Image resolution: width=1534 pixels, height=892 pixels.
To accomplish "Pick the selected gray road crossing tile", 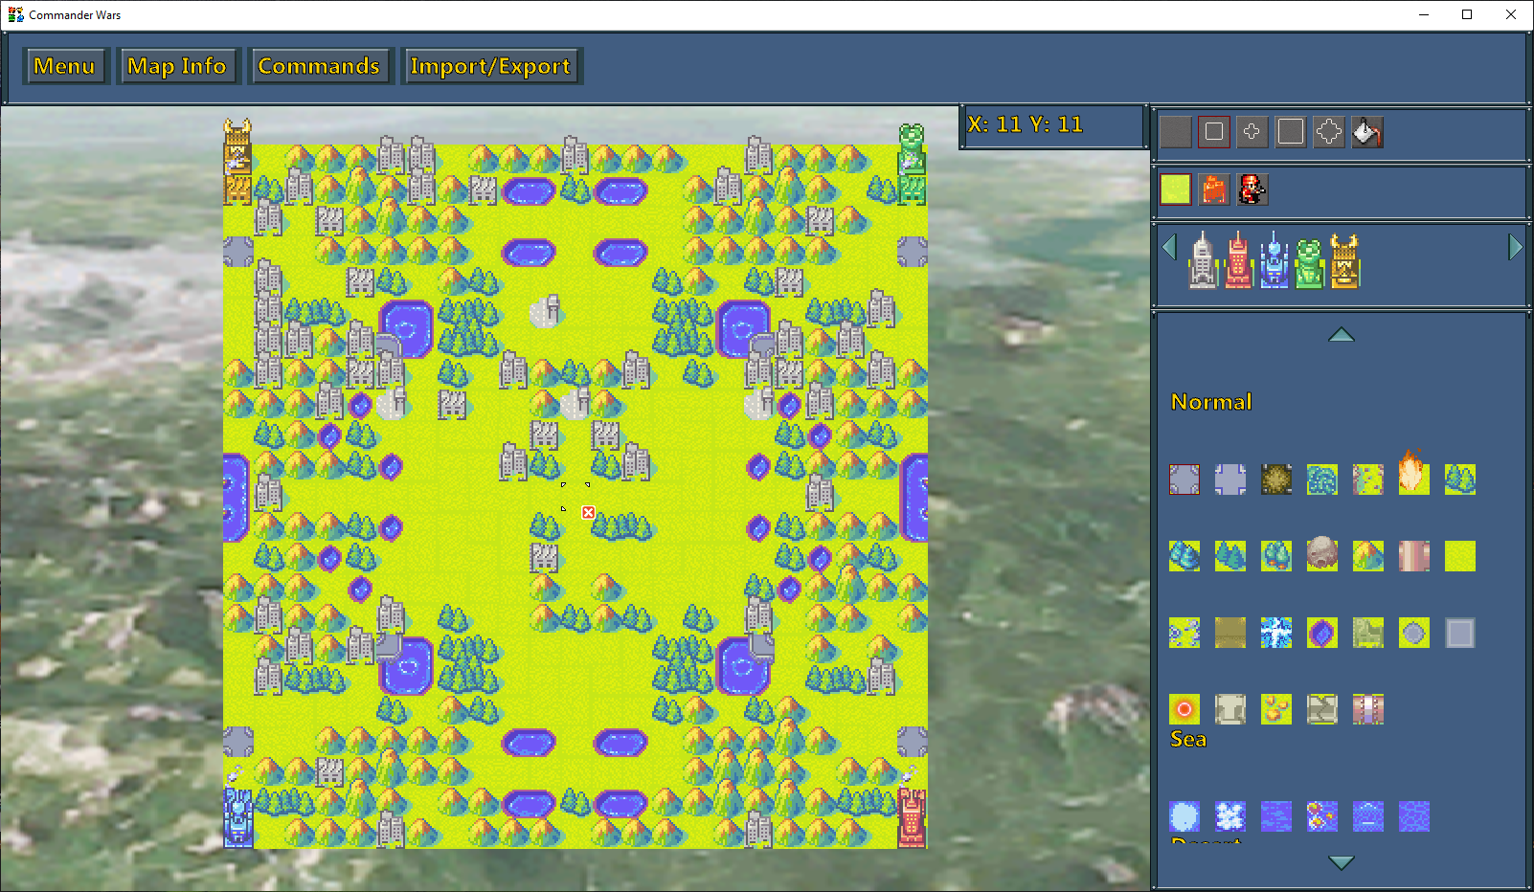I will tap(1184, 479).
